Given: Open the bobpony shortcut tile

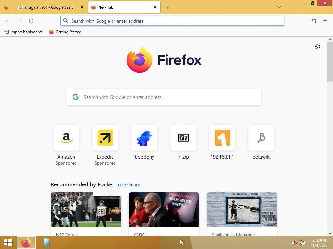Looking at the screenshot, I should click(x=144, y=138).
